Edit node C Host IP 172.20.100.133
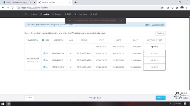The width and height of the screenshot is (190, 106). [x=118, y=67]
